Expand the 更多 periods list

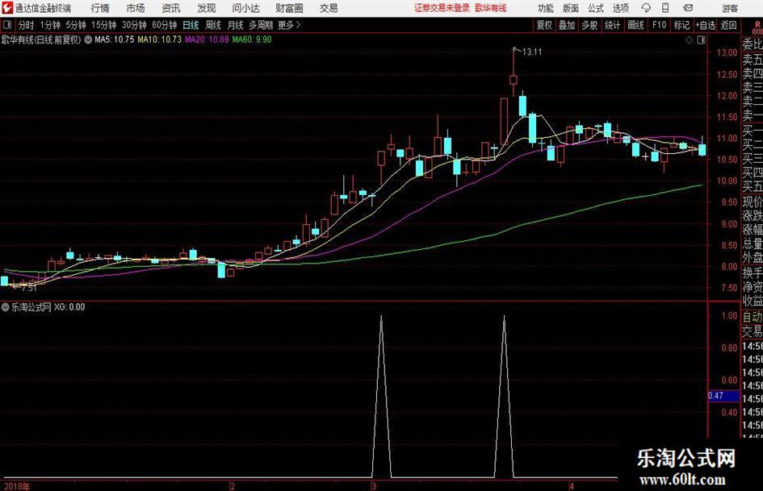pos(289,25)
